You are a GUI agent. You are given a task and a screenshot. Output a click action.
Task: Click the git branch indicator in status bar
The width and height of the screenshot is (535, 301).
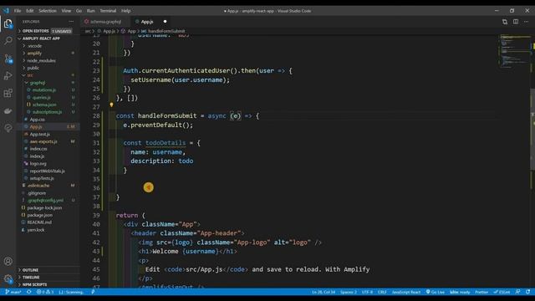coord(13,292)
